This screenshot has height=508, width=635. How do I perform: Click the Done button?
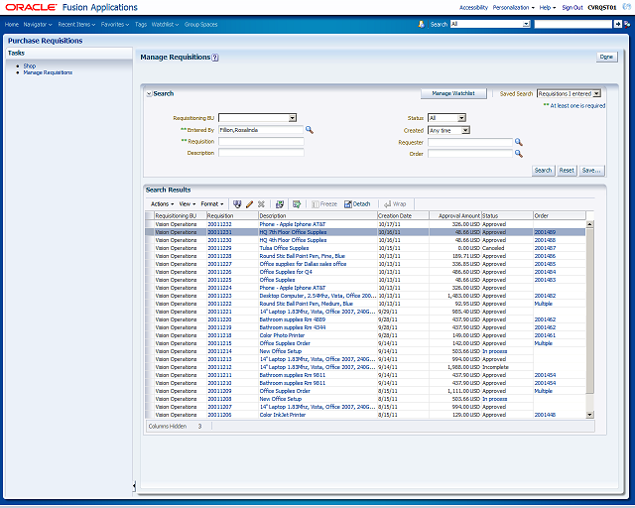(x=606, y=58)
